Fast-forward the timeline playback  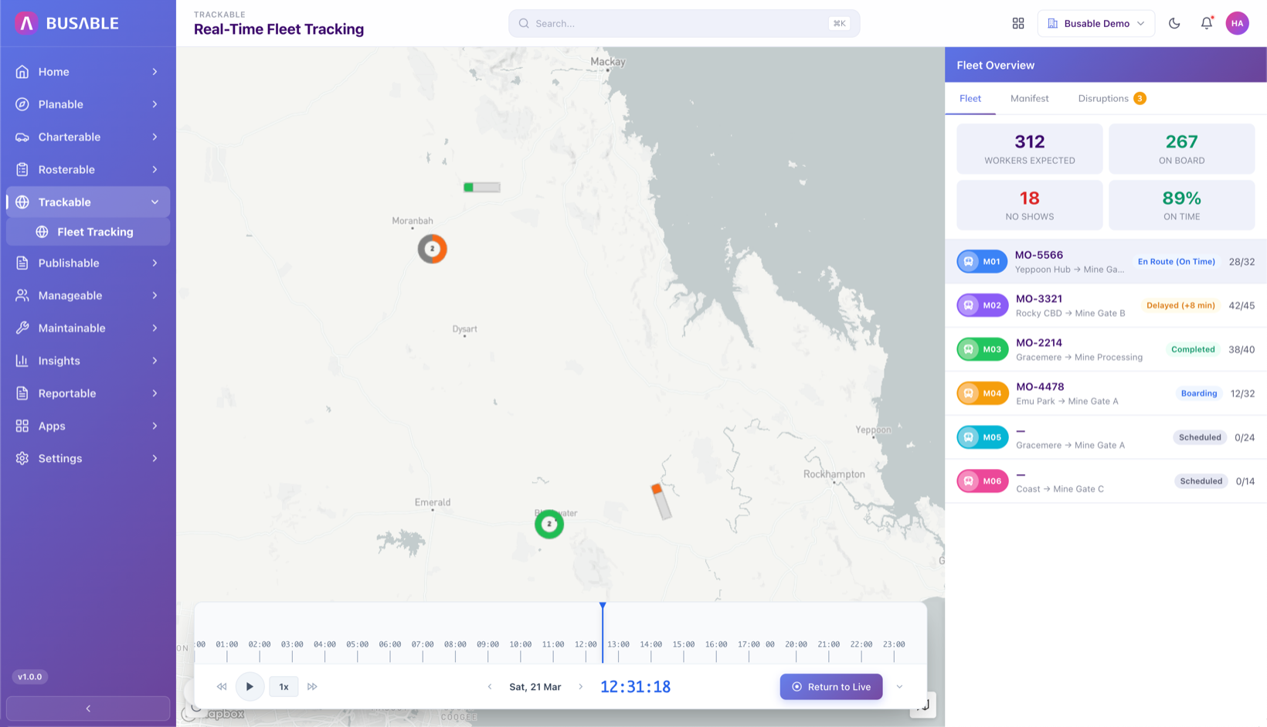click(312, 686)
